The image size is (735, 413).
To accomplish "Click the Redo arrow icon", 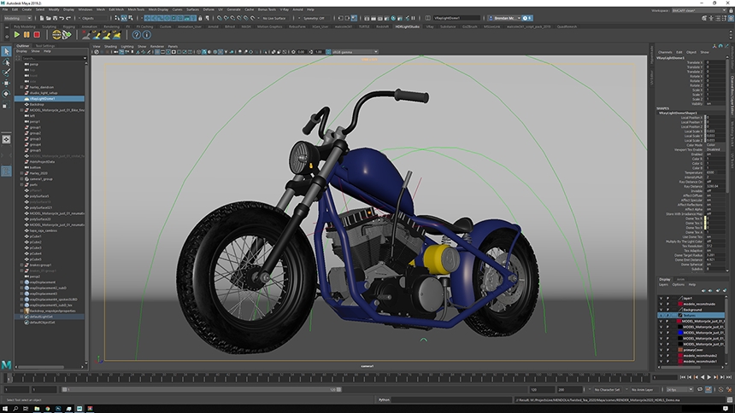I will [68, 18].
